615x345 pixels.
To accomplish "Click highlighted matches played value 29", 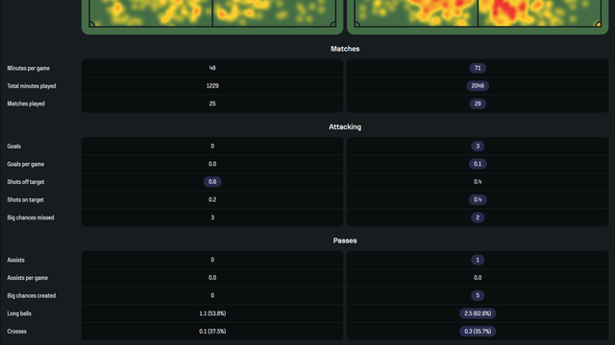I will 478,103.
